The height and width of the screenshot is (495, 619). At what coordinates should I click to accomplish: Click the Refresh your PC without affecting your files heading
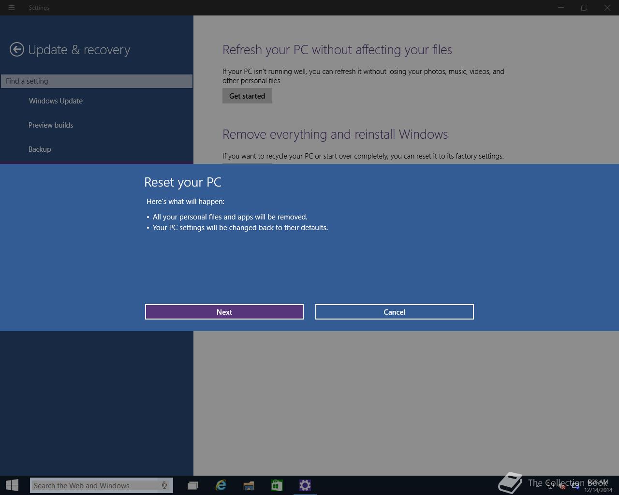337,50
